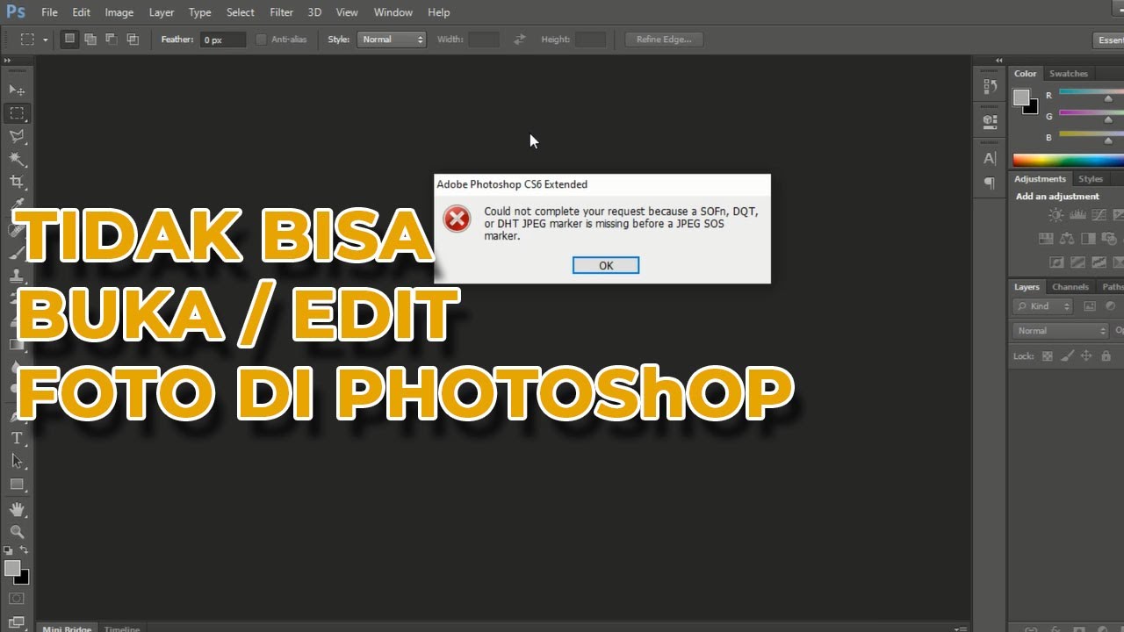Add a Color Balance adjustment
Image resolution: width=1124 pixels, height=632 pixels.
point(1067,238)
